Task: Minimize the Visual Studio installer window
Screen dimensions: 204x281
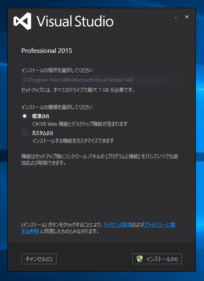Action: (x=176, y=17)
